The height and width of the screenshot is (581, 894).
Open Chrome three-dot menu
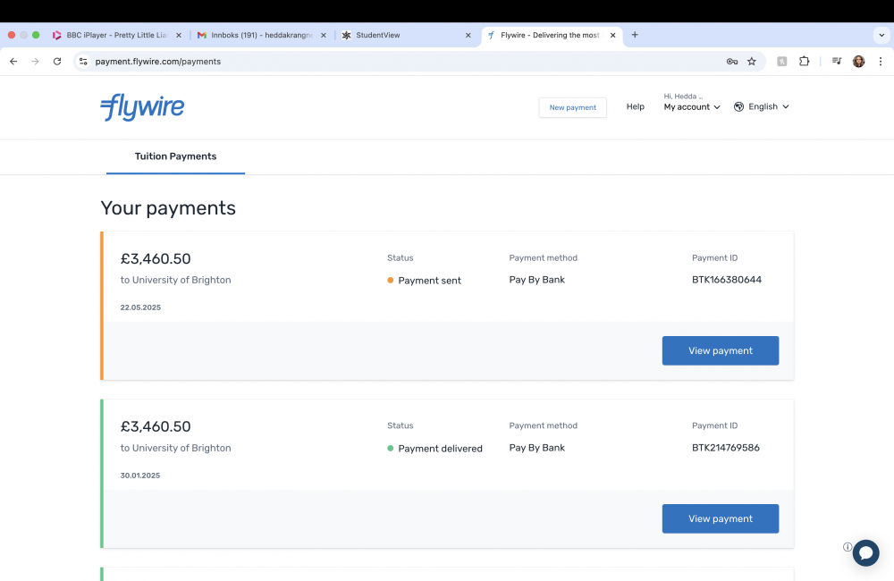881,62
